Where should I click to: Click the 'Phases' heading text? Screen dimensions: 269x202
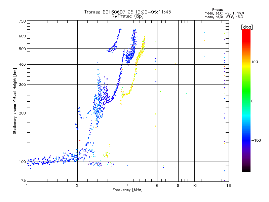click(x=218, y=10)
